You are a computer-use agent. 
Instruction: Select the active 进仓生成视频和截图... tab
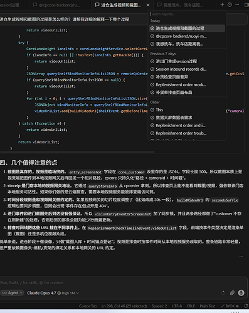pos(121,5)
